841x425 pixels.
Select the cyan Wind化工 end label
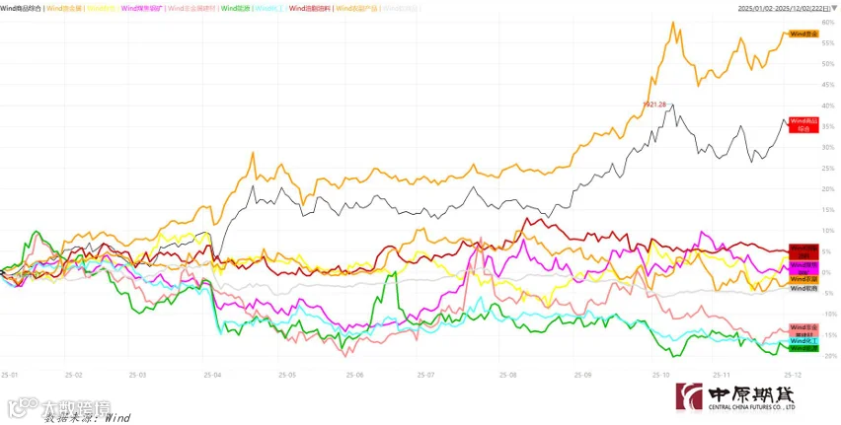[803, 341]
